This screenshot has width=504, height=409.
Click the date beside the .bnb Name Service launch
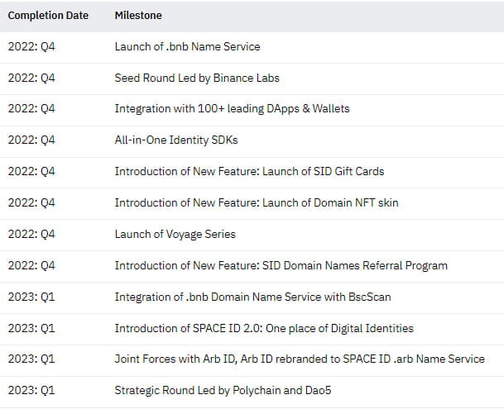click(31, 46)
